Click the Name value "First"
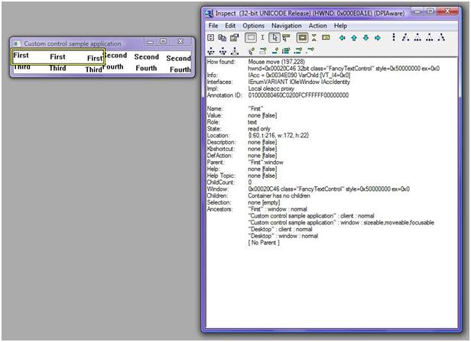The width and height of the screenshot is (471, 342). [x=255, y=108]
